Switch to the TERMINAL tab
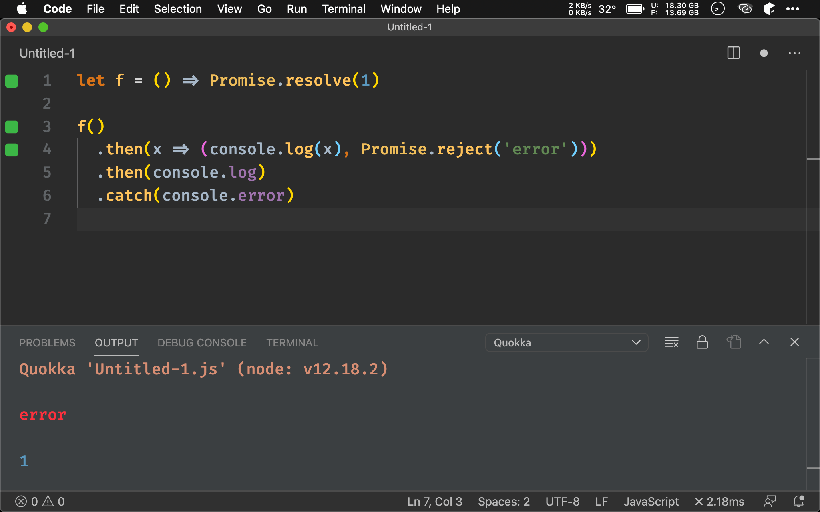The image size is (820, 512). [292, 343]
